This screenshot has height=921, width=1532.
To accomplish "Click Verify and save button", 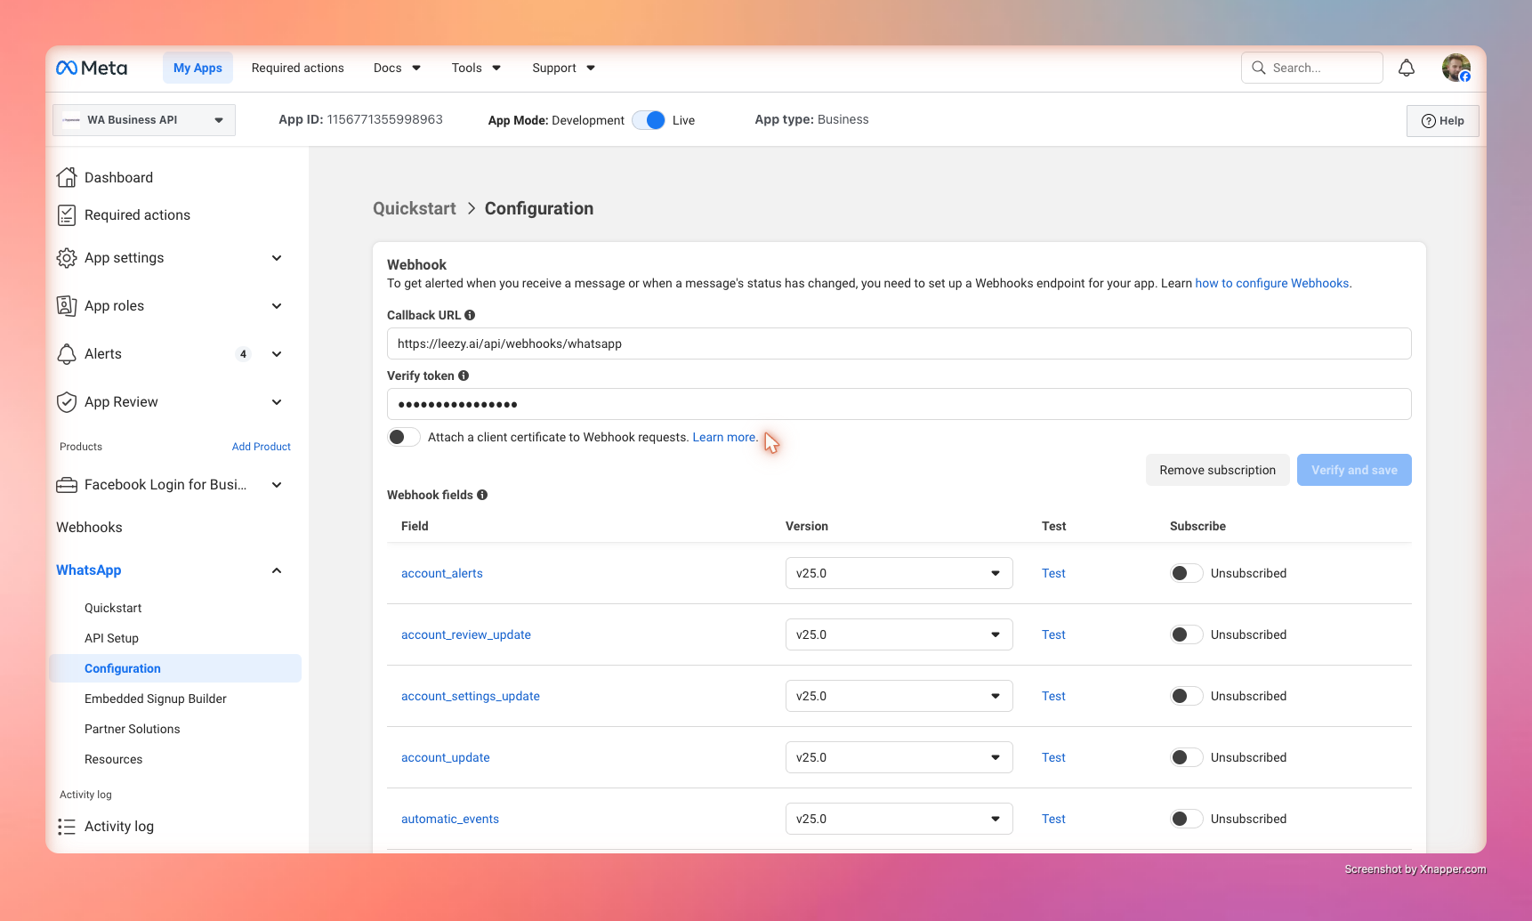I will click(x=1354, y=470).
